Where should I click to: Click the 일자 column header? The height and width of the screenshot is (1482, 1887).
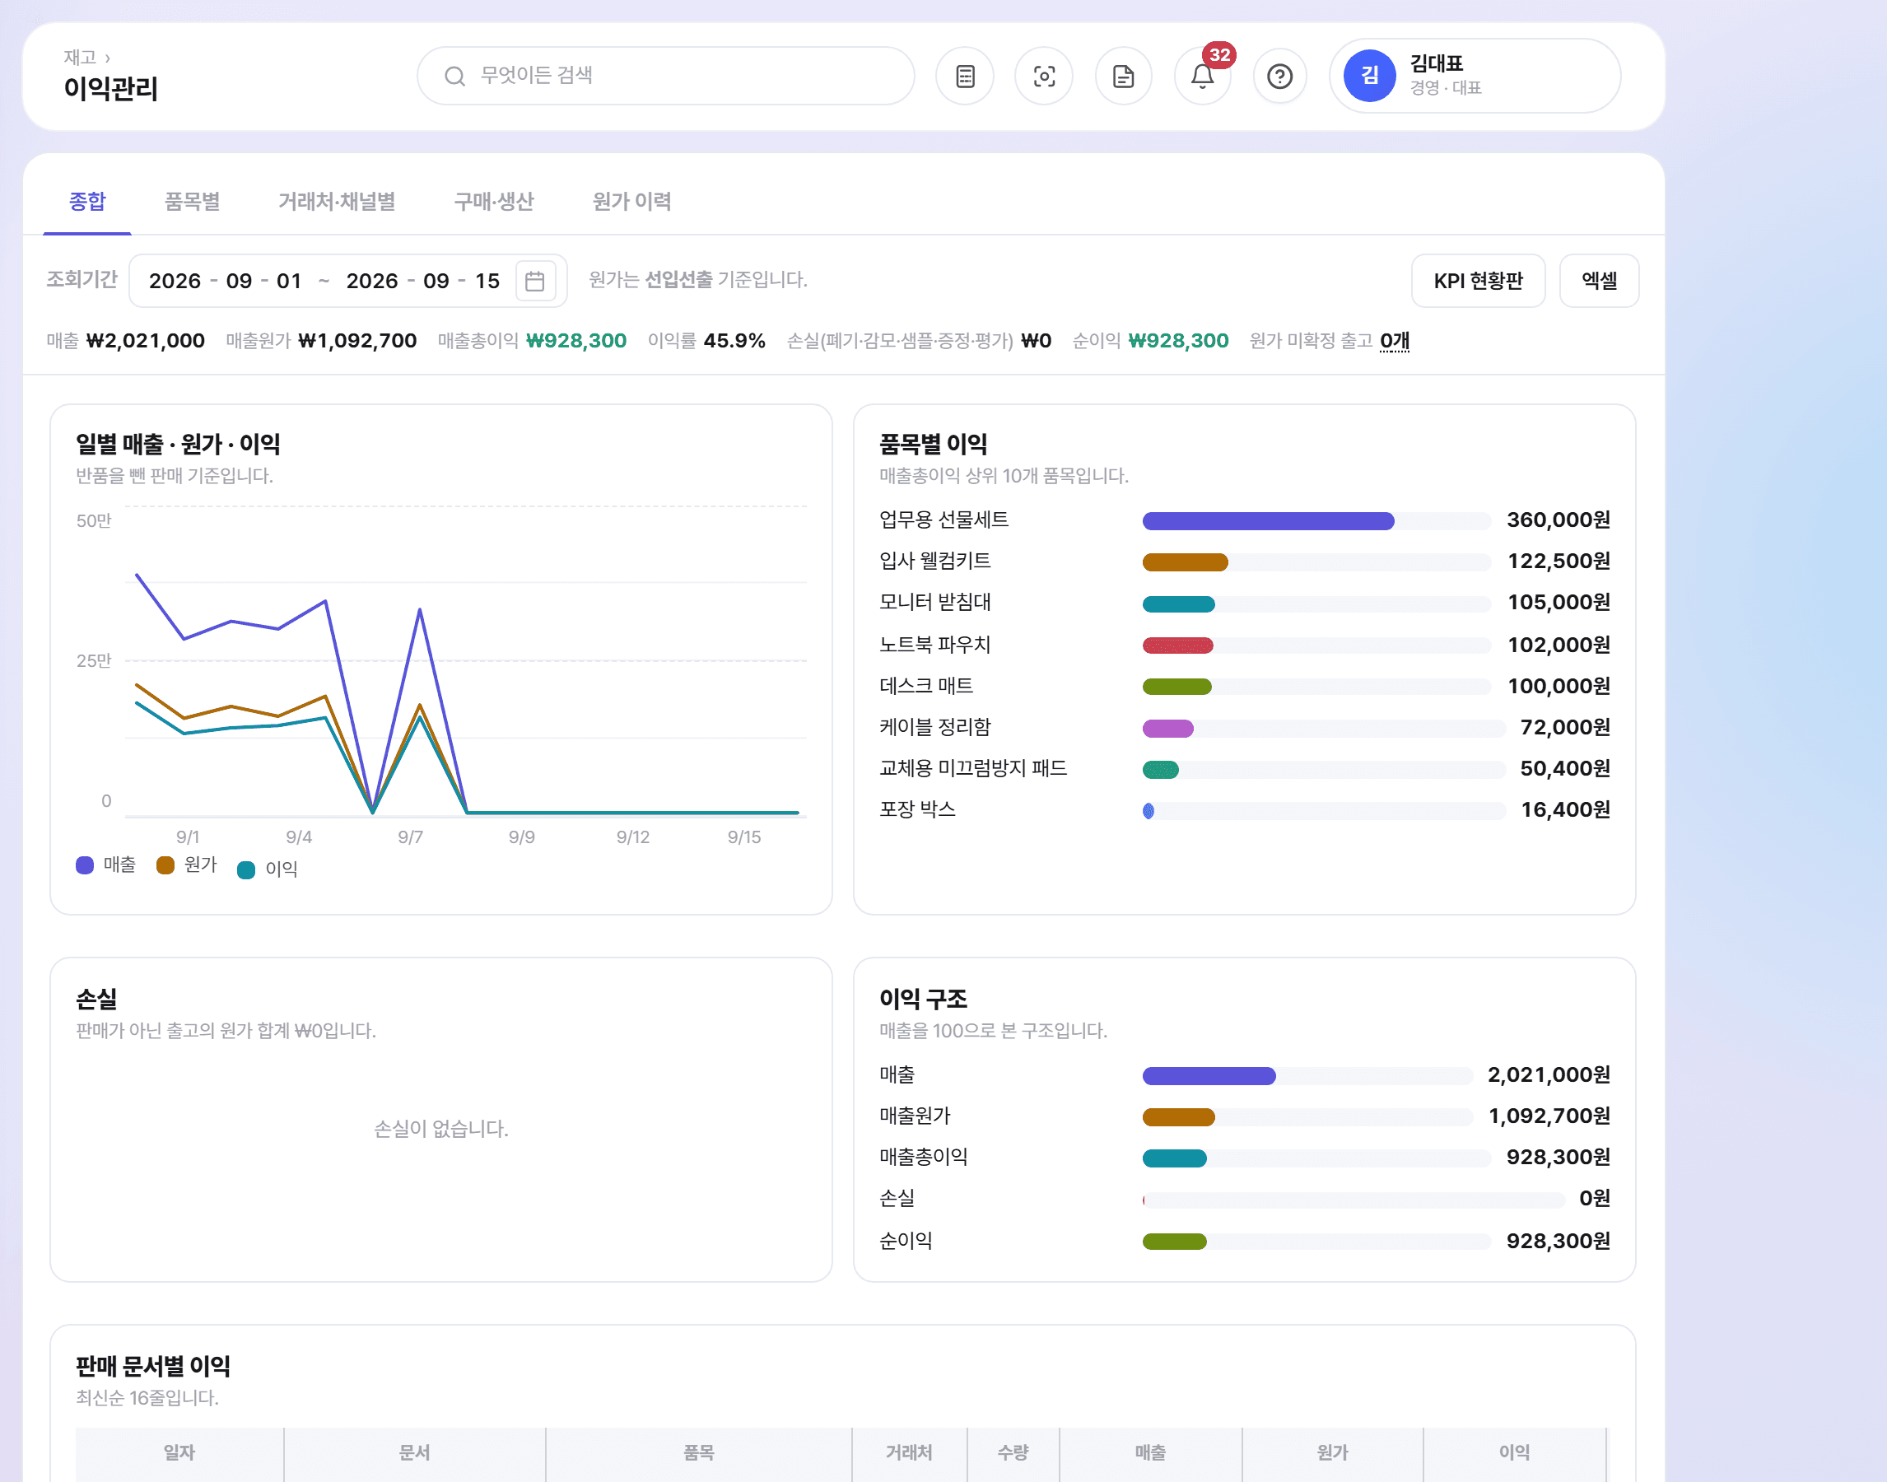click(x=179, y=1452)
